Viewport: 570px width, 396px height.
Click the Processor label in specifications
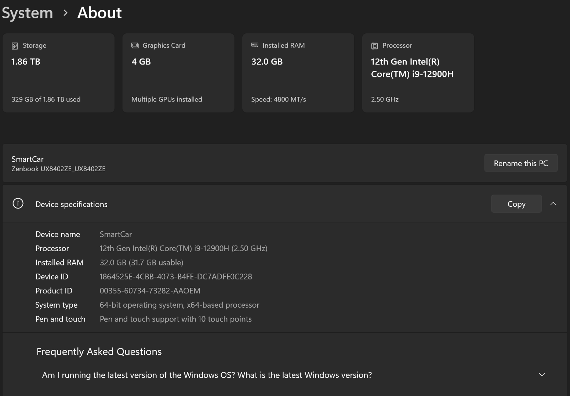52,249
